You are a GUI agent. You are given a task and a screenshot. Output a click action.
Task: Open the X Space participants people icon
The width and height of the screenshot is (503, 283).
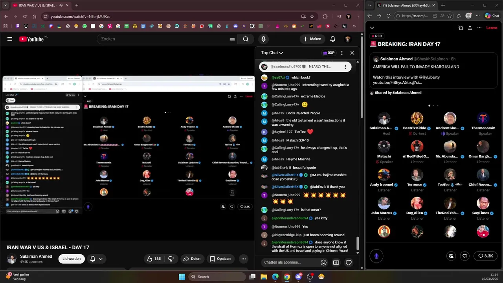[x=451, y=256]
